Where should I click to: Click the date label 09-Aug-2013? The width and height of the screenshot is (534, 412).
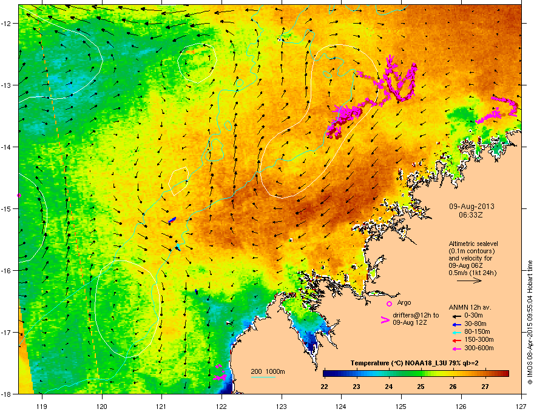471,207
